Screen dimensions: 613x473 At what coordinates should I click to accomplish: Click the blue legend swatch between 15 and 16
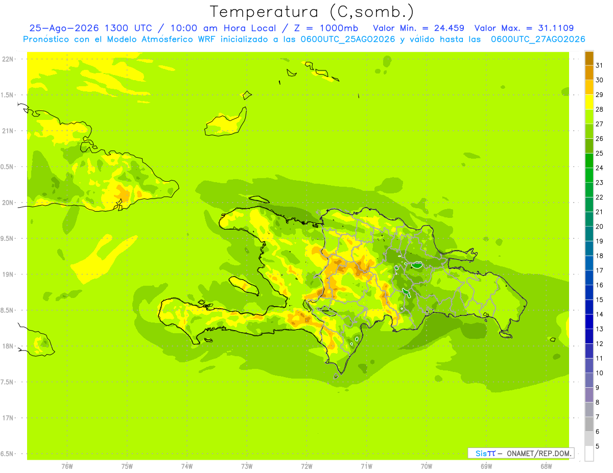(589, 292)
